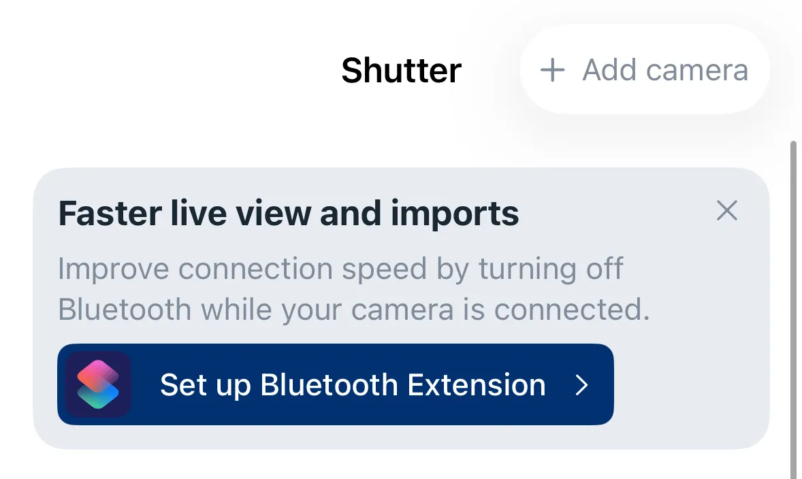This screenshot has width=802, height=479.
Task: Tap Shutter to return to the shutter view
Action: [400, 70]
